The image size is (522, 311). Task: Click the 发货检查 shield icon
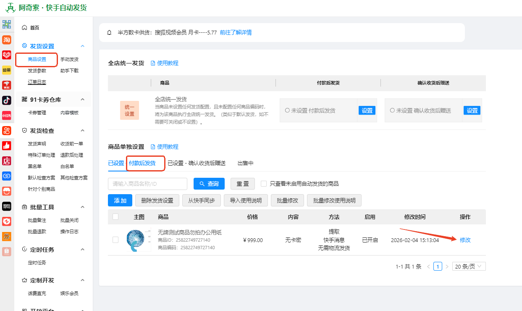(24, 131)
